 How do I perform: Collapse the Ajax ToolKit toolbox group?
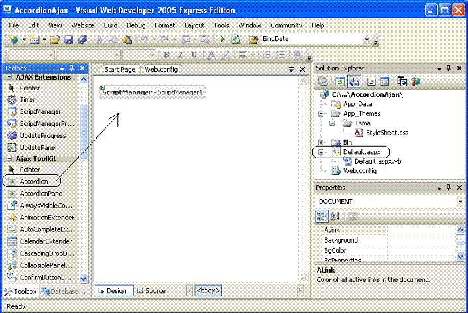(x=9, y=158)
